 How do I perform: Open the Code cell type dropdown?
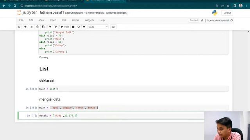tap(98, 27)
